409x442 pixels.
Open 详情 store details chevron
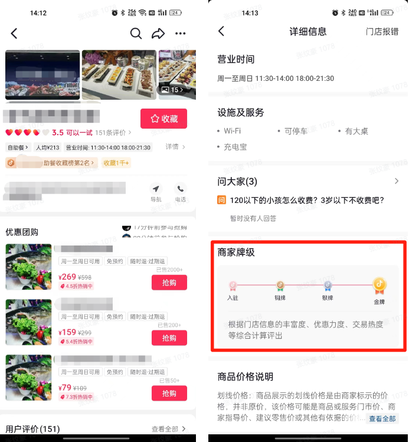pyautogui.click(x=175, y=147)
